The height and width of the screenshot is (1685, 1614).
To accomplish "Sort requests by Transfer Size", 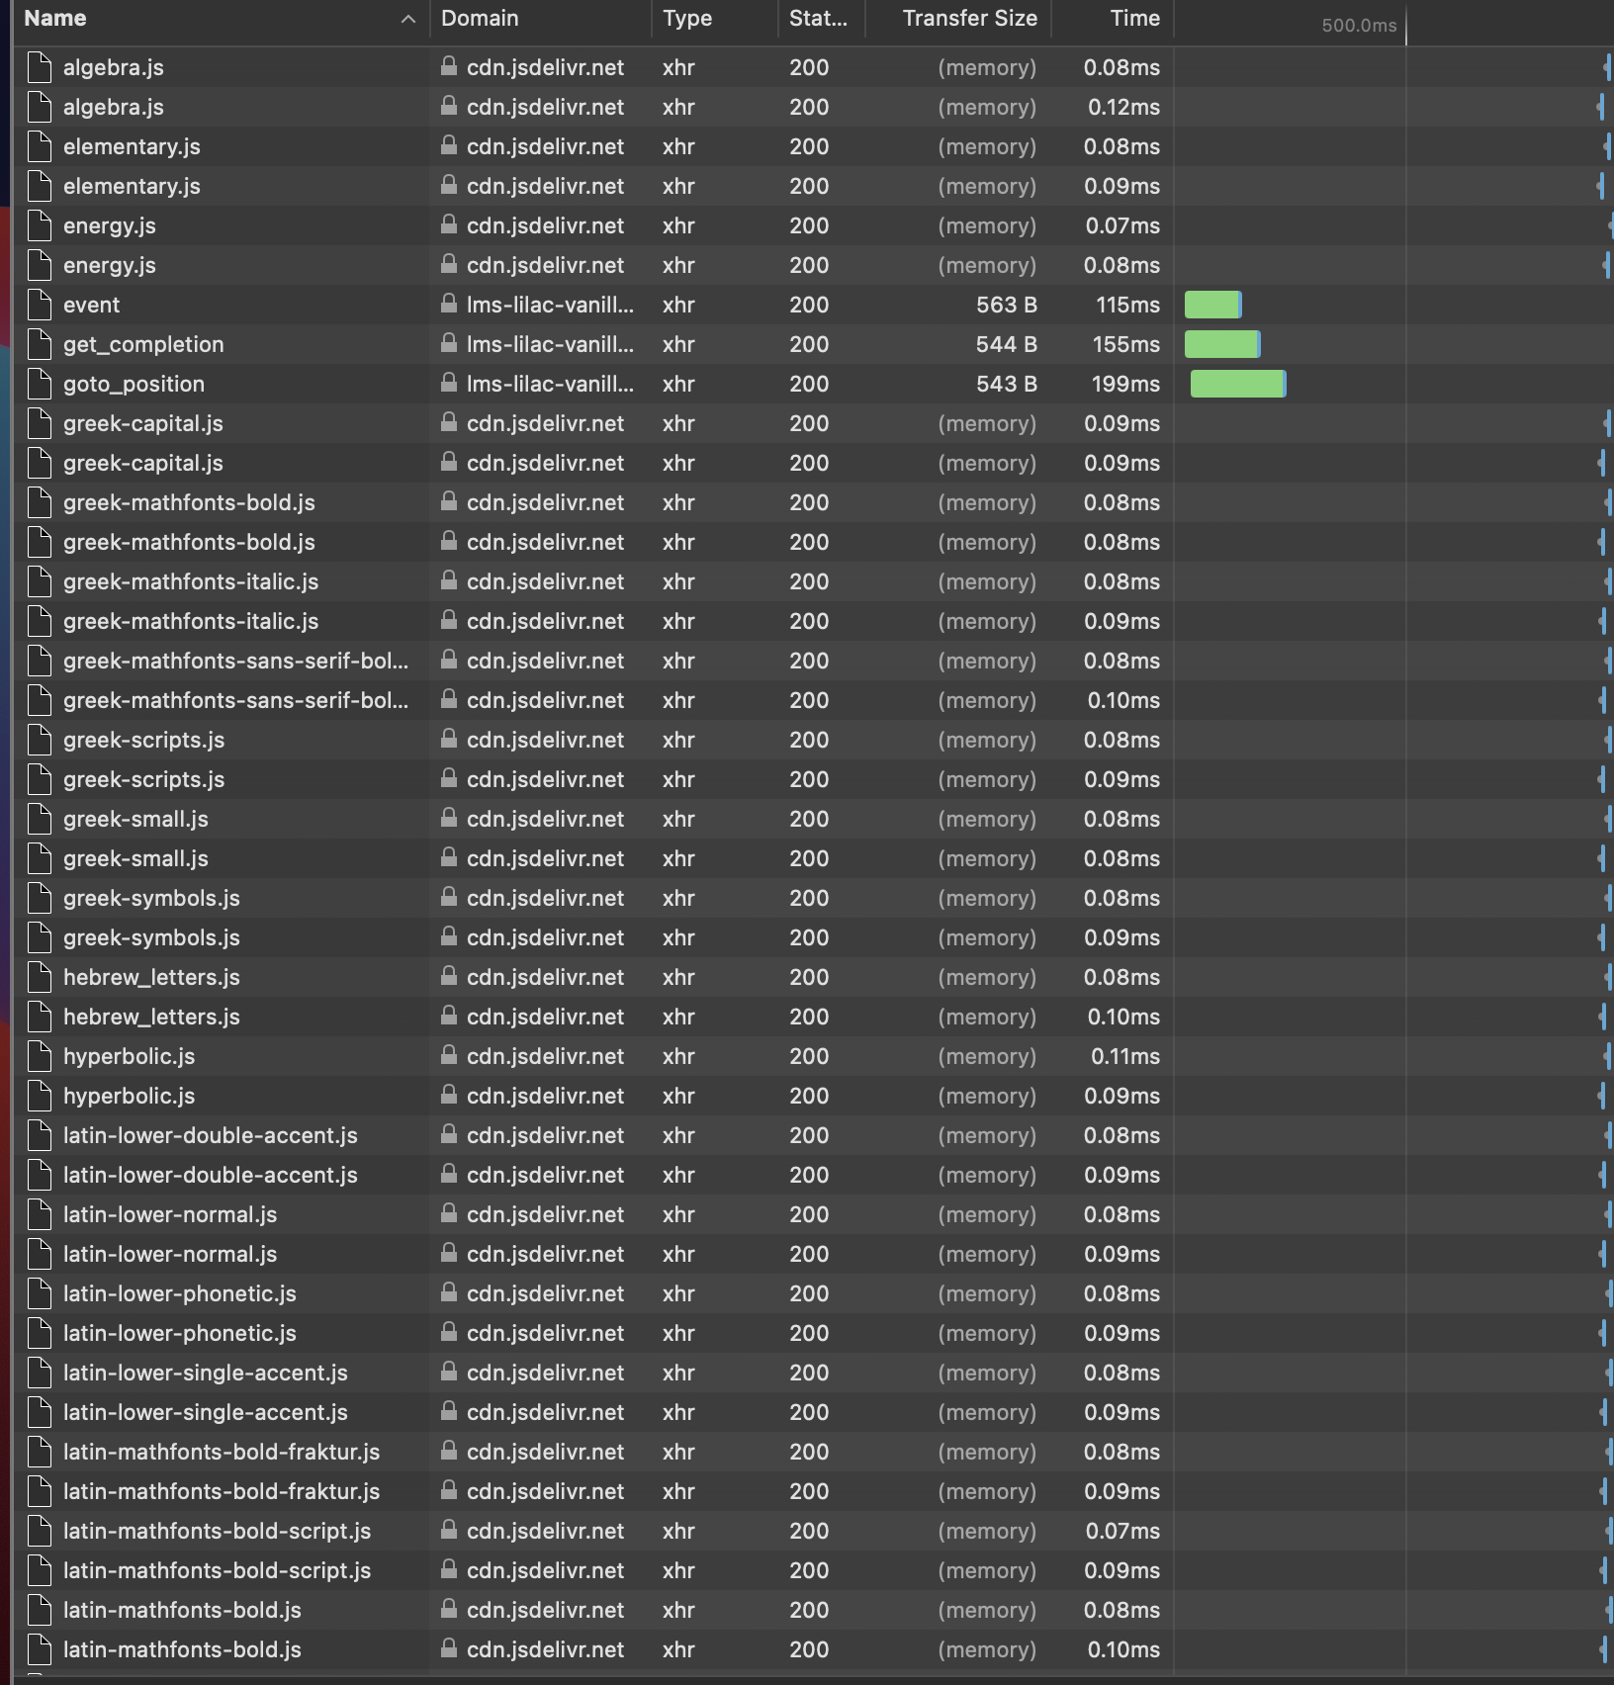I will point(969,18).
